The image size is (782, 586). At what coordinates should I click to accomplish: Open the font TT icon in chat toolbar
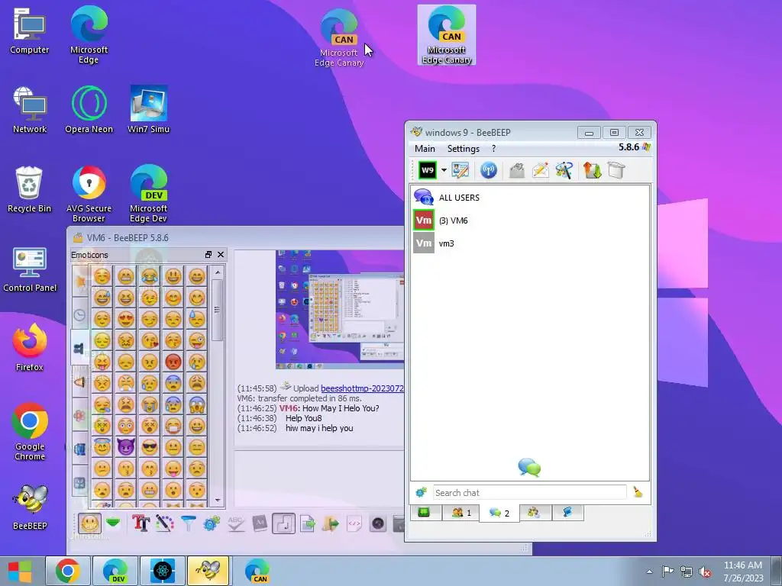(141, 523)
